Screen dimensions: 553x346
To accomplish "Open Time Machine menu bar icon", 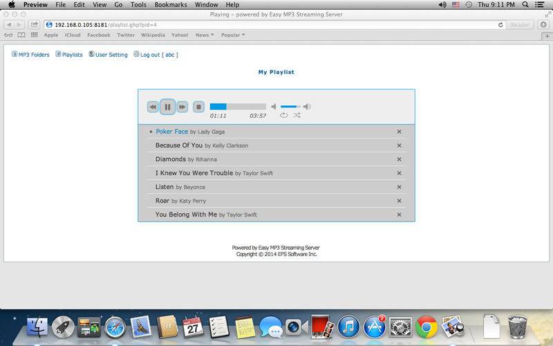I will [x=469, y=5].
